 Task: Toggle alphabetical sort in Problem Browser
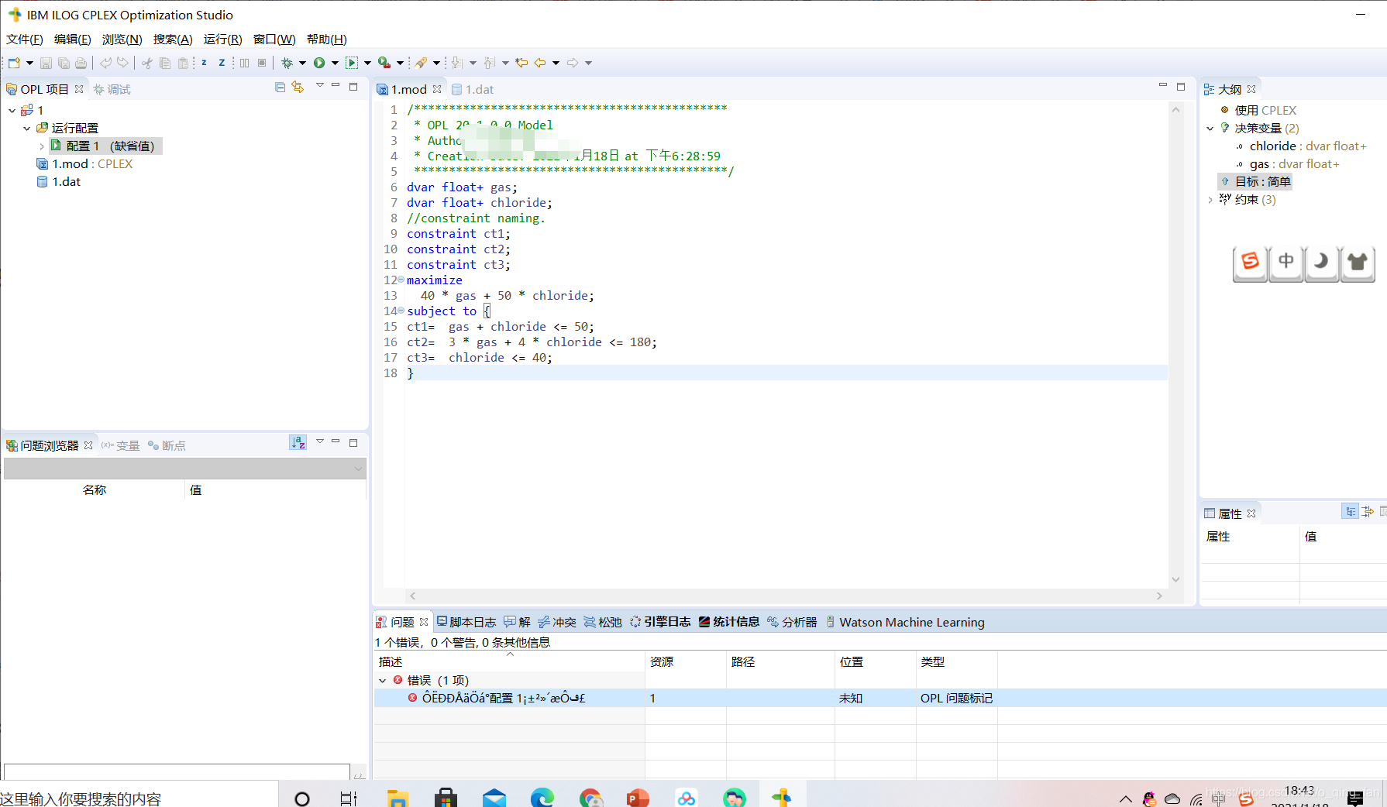298,442
